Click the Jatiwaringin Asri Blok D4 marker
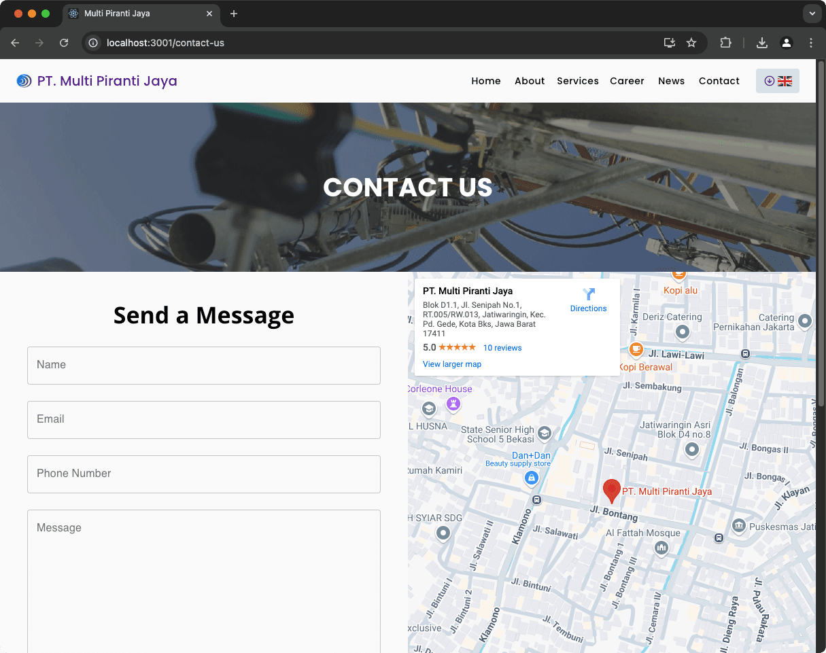Viewport: 826px width, 653px height. click(x=692, y=450)
